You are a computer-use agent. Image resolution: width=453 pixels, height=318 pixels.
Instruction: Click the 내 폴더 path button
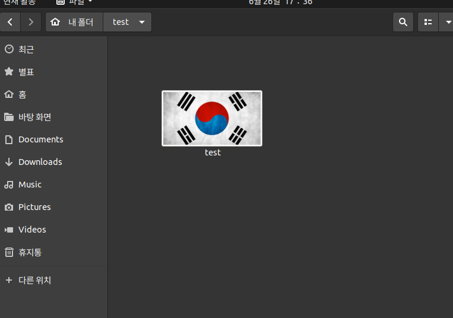74,22
